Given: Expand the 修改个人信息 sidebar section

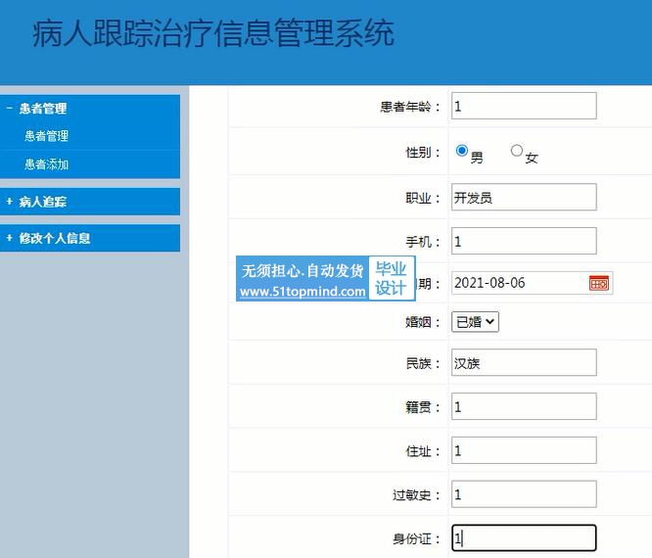Looking at the screenshot, I should click(x=55, y=238).
